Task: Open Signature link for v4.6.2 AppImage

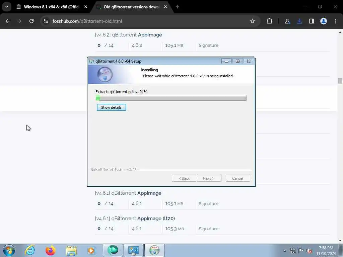Action: 208,46
